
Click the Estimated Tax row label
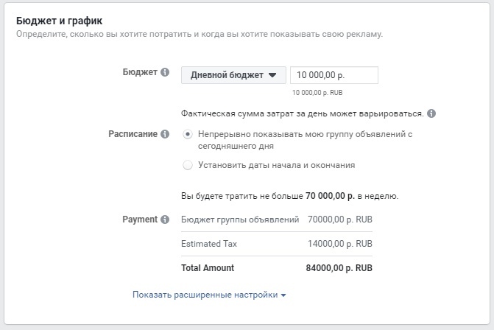click(x=209, y=244)
